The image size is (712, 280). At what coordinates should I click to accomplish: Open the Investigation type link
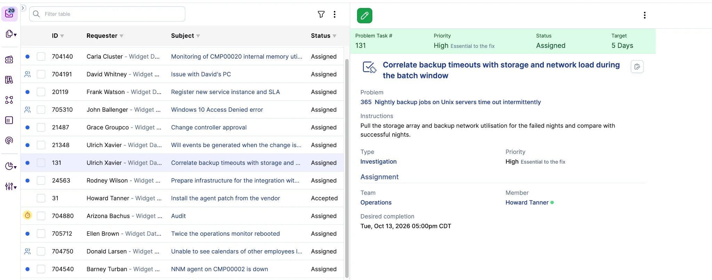[x=378, y=161]
